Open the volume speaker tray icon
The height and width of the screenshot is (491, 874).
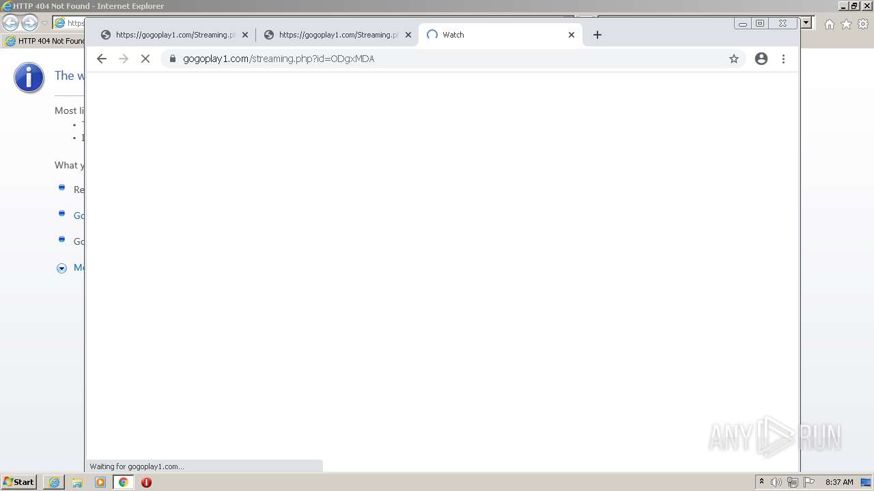tap(776, 482)
